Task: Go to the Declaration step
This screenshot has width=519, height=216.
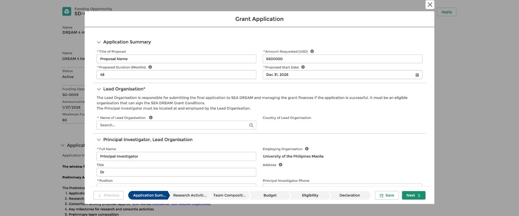Action: 350,195
